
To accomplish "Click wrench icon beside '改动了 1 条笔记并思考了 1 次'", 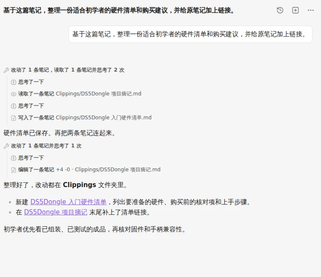I will (6, 146).
